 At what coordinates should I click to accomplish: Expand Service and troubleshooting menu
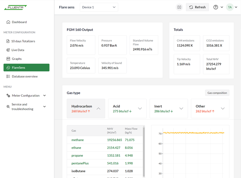44,107
